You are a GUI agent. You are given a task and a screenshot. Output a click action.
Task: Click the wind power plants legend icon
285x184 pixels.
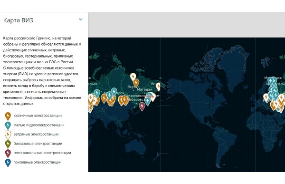[8, 135]
